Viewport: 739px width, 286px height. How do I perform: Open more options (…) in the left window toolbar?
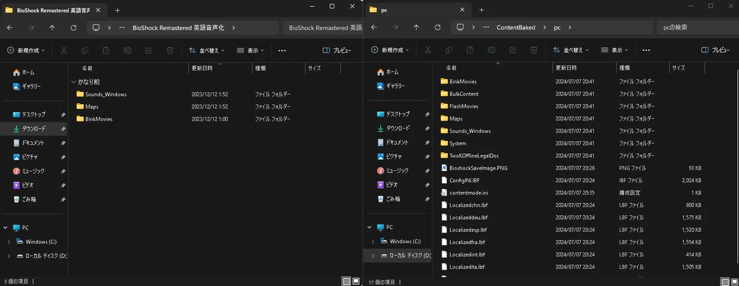point(282,50)
